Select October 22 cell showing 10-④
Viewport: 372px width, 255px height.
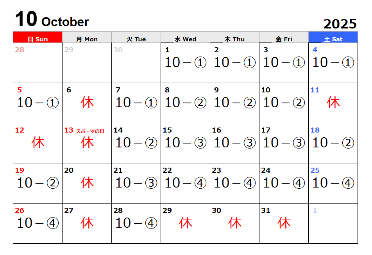(x=185, y=183)
